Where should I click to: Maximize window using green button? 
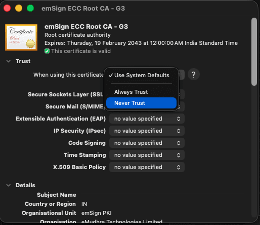coord(30,8)
